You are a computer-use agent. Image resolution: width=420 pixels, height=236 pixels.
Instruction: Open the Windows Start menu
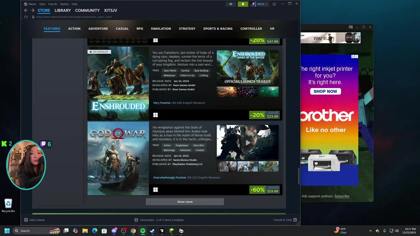point(7,231)
